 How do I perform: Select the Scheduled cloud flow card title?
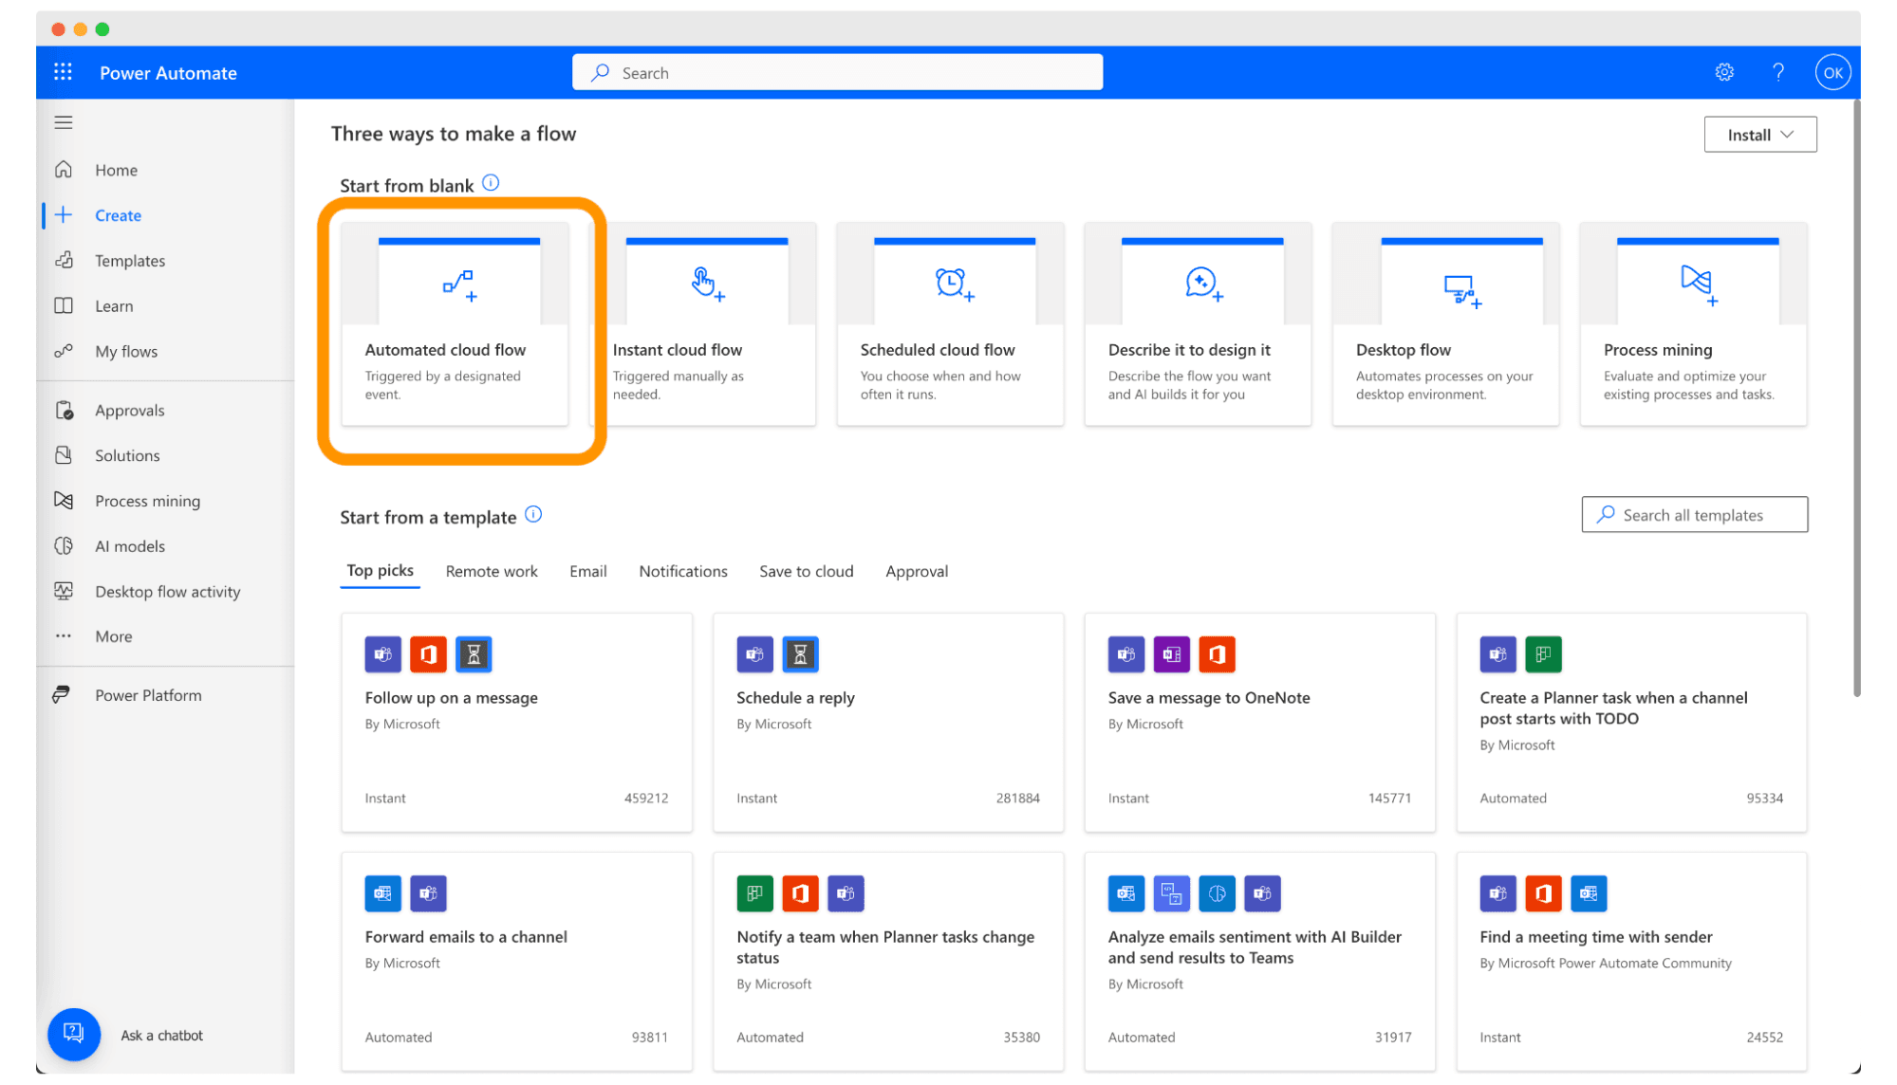point(937,349)
